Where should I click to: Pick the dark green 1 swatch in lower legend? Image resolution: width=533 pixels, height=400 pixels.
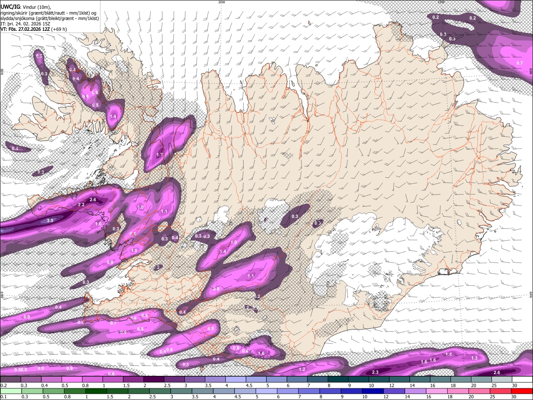[97, 391]
